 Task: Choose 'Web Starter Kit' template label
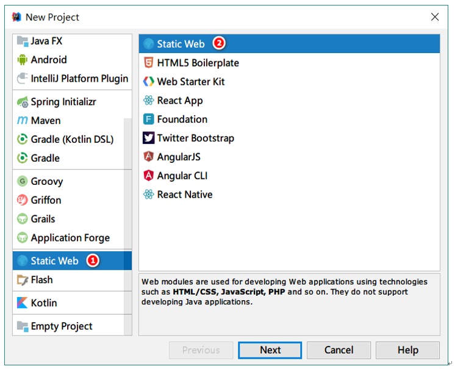coord(191,82)
